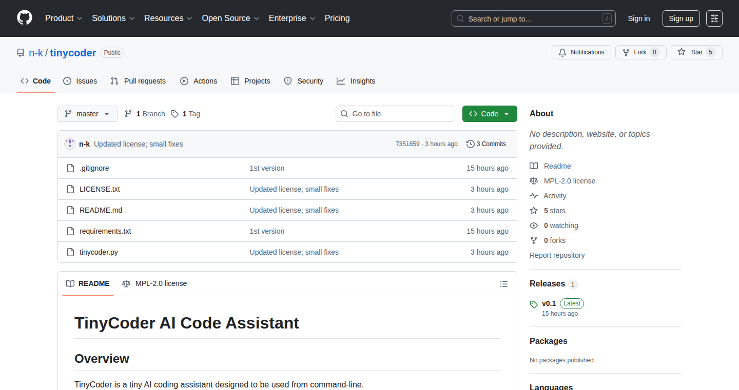Focus the Search or jump to field
Viewport: 739px width, 390px height.
tap(534, 18)
